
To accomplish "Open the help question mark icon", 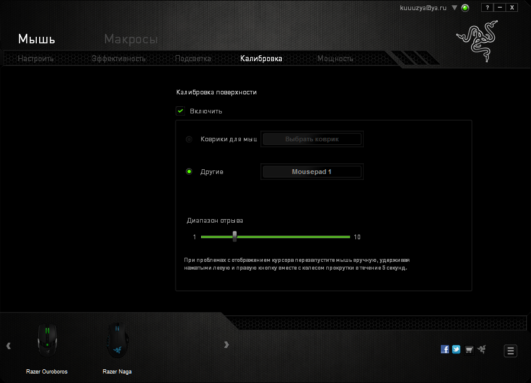I will [487, 7].
